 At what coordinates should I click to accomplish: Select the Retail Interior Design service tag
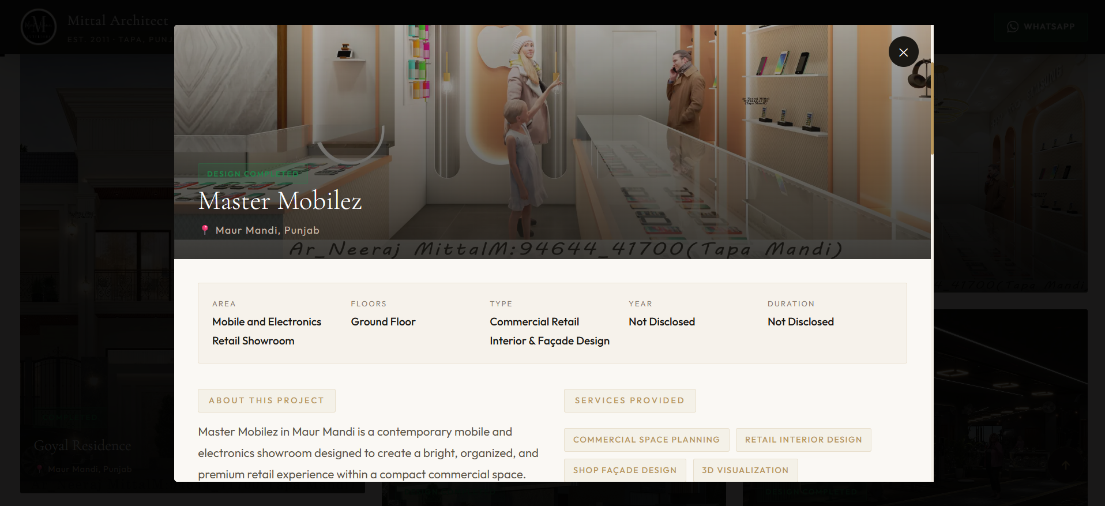point(803,440)
